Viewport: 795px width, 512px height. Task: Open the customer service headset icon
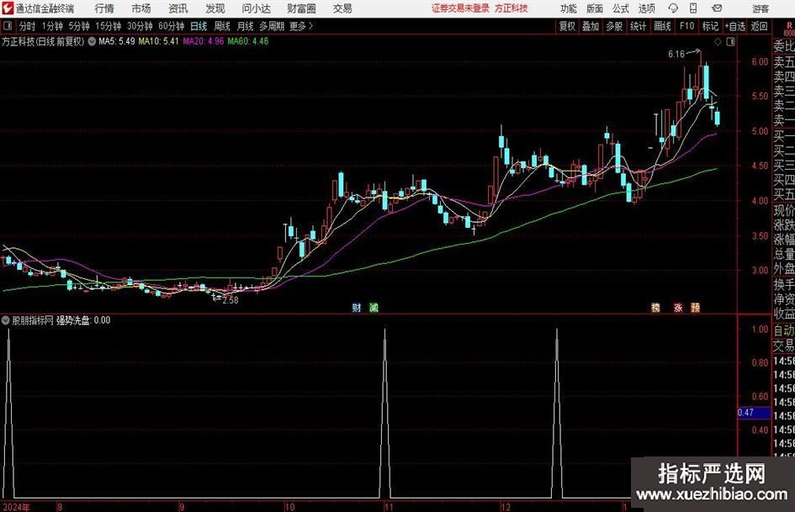[x=673, y=8]
